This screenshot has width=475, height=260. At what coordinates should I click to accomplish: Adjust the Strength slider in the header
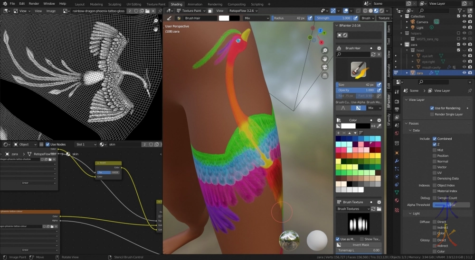[332, 18]
